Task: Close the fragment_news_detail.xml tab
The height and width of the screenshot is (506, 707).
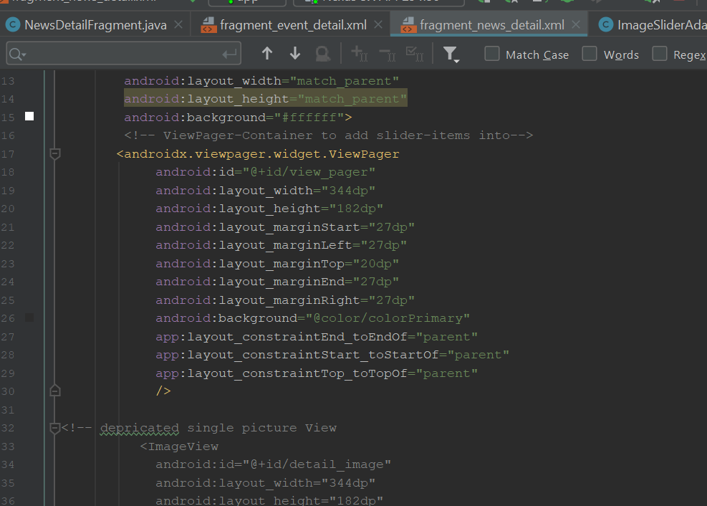Action: click(577, 25)
